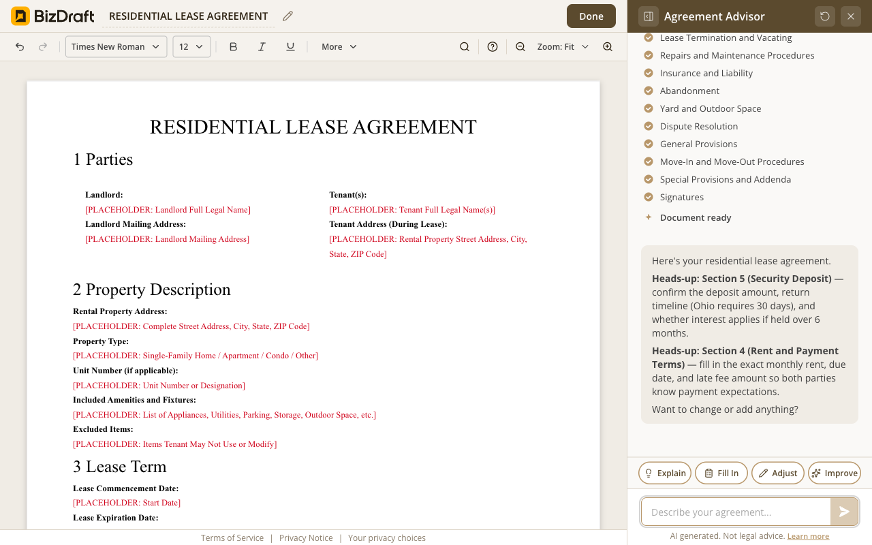Open the help question-mark icon
Viewport: 872px width, 545px height.
(493, 46)
